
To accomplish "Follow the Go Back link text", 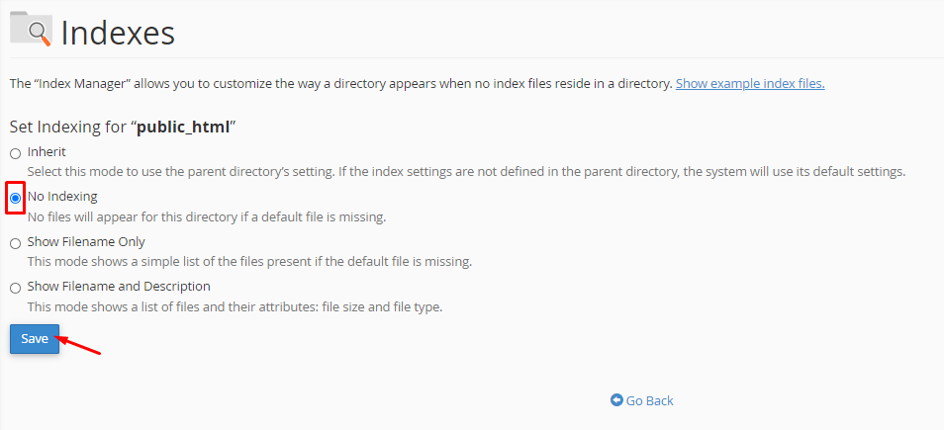I will (x=649, y=400).
